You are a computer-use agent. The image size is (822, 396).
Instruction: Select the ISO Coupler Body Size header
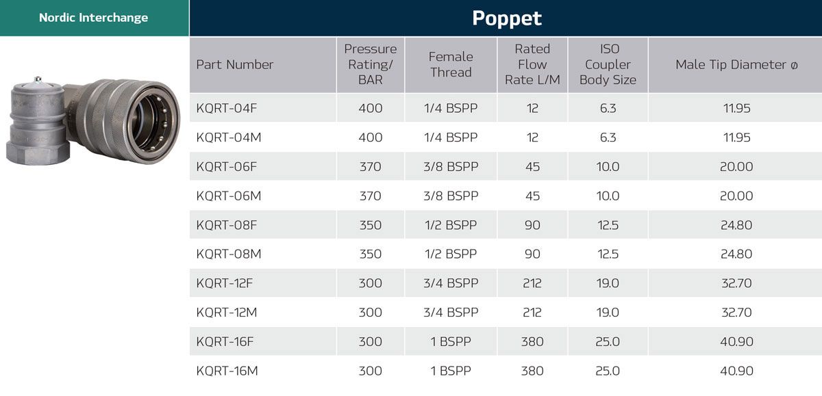608,64
